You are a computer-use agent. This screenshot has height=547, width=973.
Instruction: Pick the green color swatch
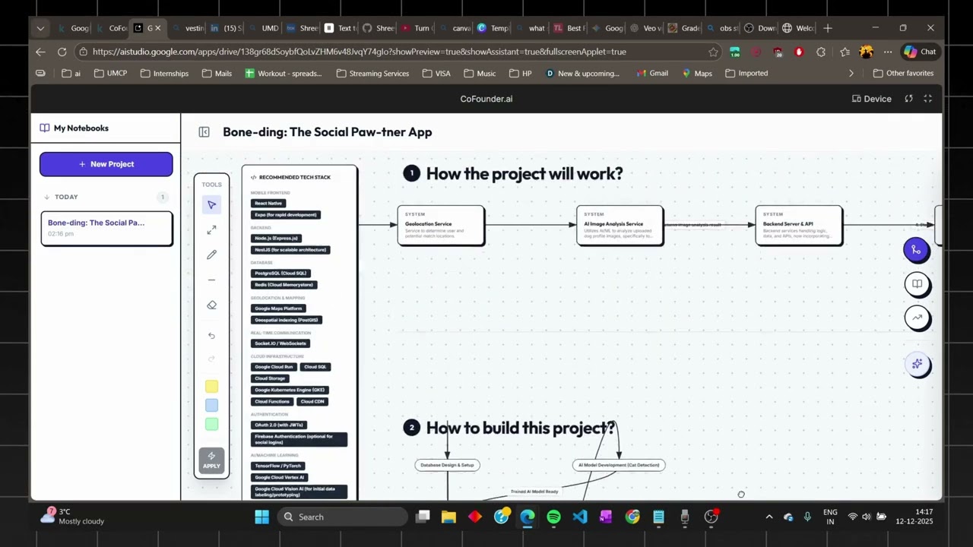tap(211, 425)
